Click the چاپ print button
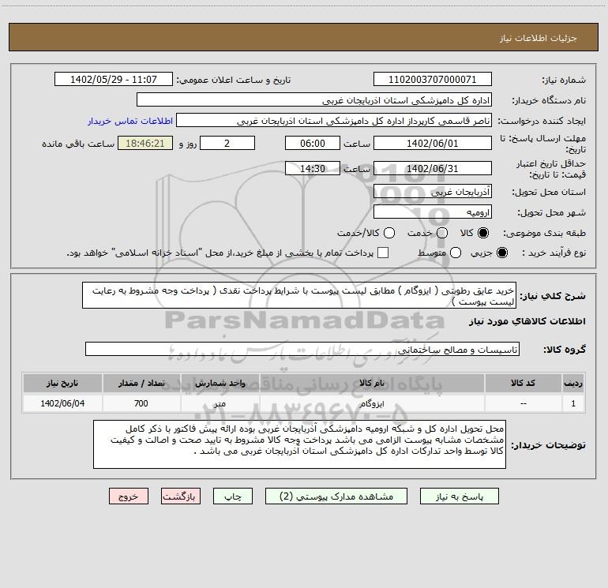This screenshot has width=608, height=588. tap(233, 496)
